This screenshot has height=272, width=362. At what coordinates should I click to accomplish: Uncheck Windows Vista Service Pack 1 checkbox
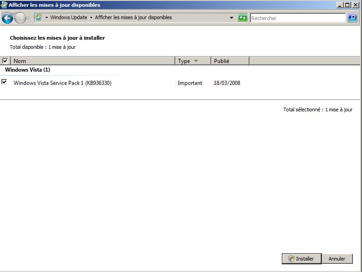[4, 82]
